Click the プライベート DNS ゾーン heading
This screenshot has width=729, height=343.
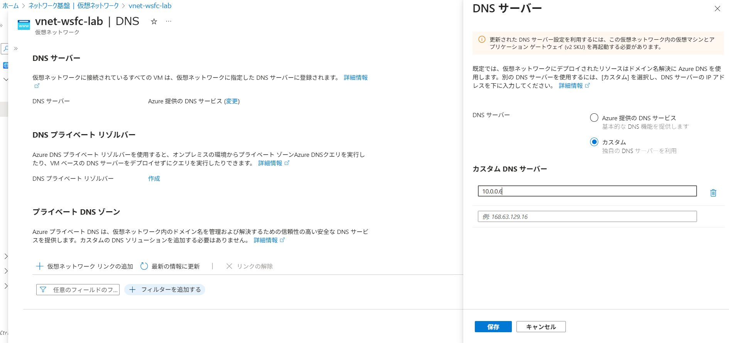tap(76, 212)
